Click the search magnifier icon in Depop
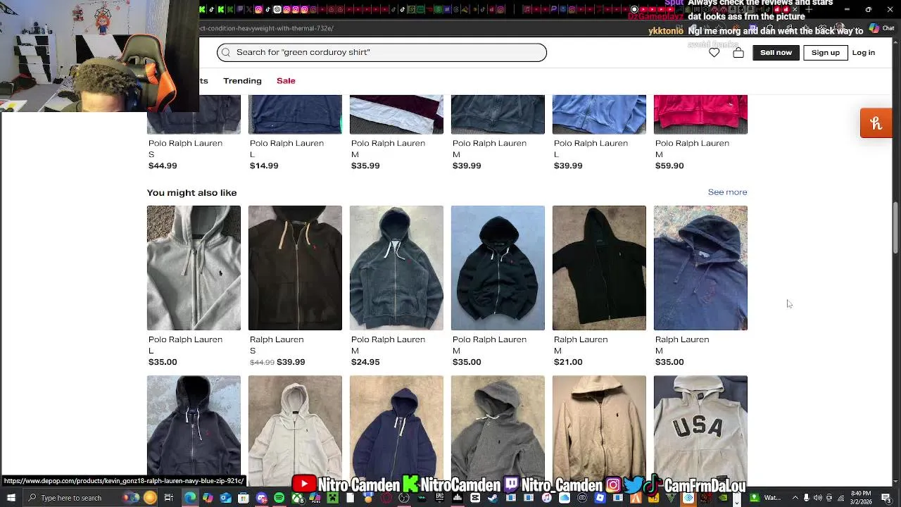The image size is (901, 507). coord(226,52)
